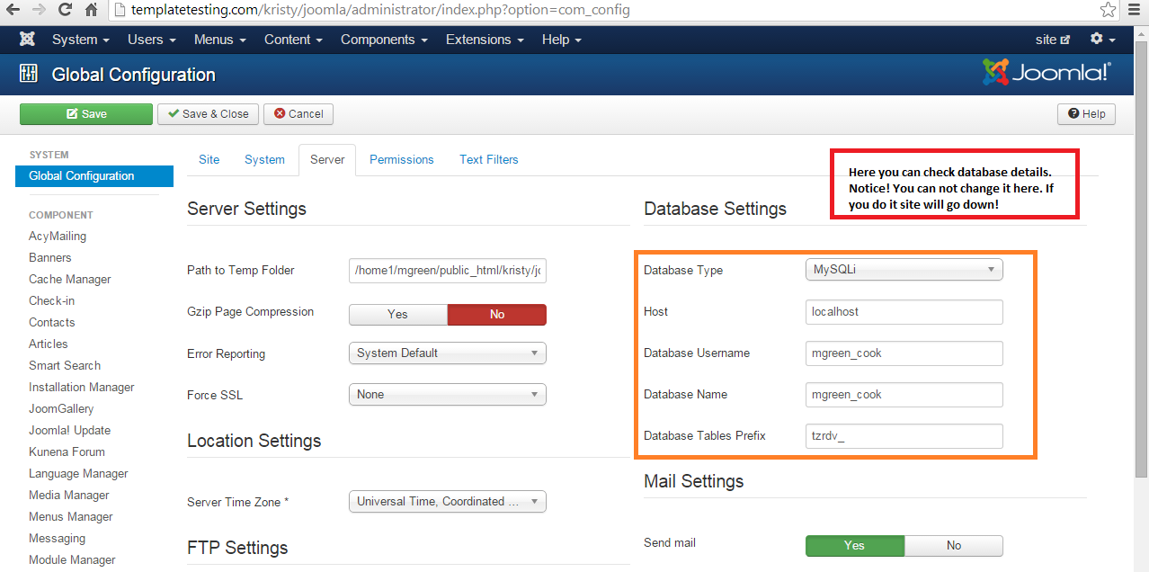The image size is (1149, 572).
Task: Click the Joomla logo icon in top menu
Action: tap(27, 40)
